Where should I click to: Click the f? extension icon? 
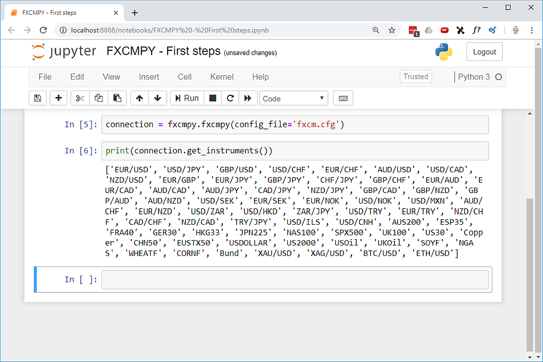pos(476,30)
